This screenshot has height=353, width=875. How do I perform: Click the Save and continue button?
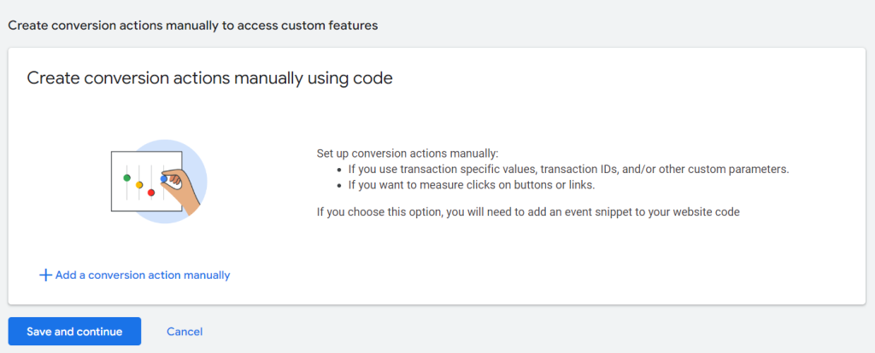[x=74, y=332]
